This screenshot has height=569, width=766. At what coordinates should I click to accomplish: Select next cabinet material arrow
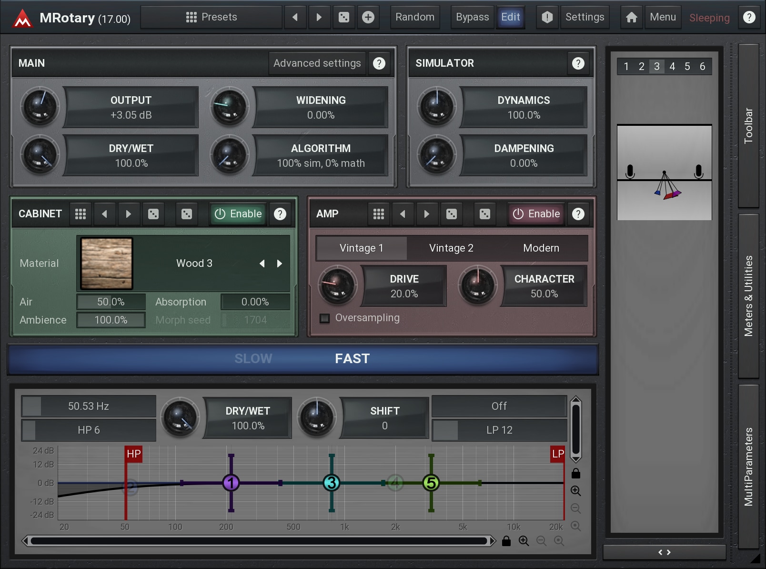tap(280, 264)
